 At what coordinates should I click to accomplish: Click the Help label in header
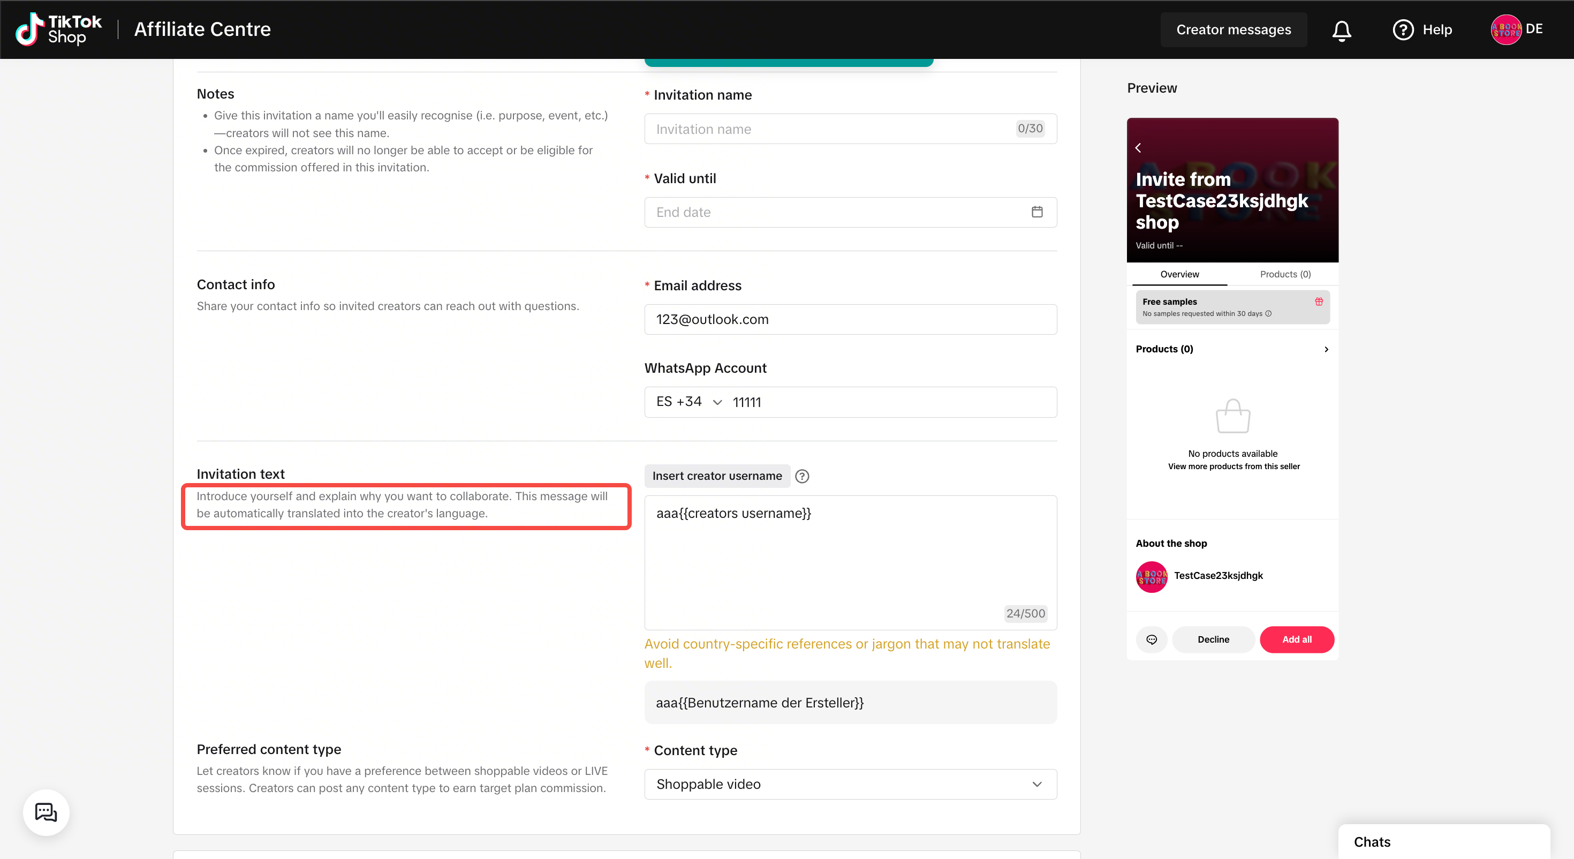(1437, 29)
